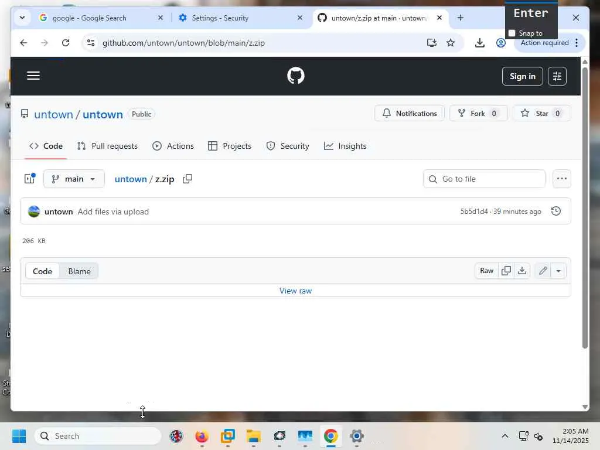Open commit history clock icon
This screenshot has height=450, width=600.
[556, 211]
